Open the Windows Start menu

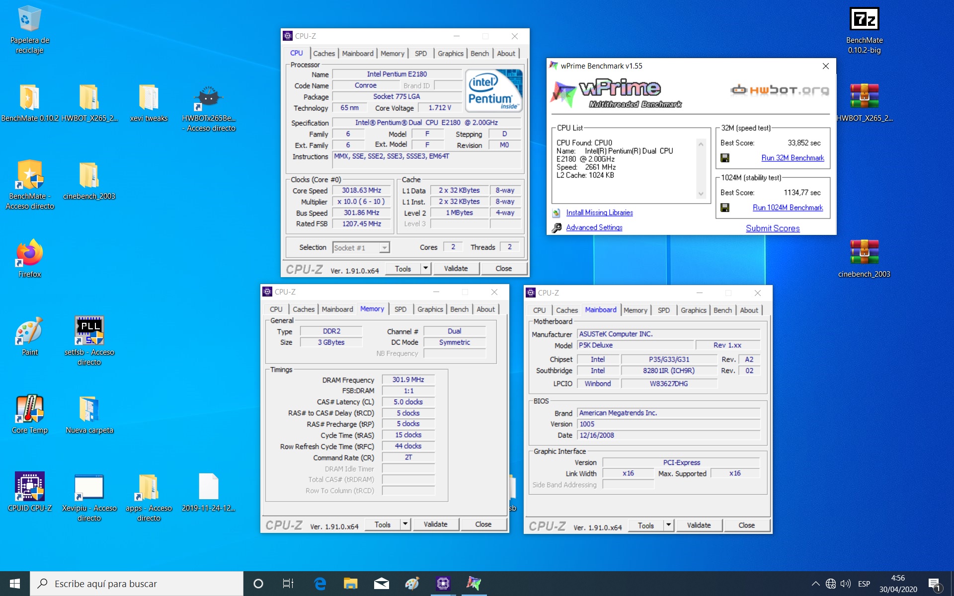pyautogui.click(x=15, y=584)
